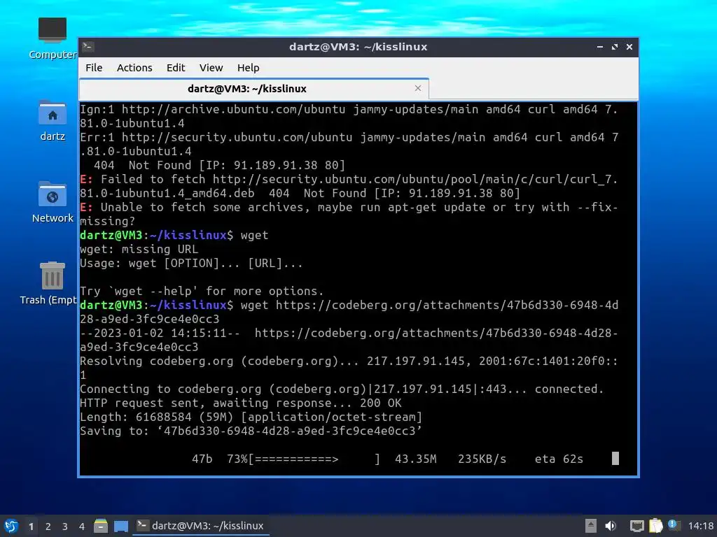Viewport: 717px width, 537px height.
Task: Open the Computer desktop icon
Action: pyautogui.click(x=52, y=38)
